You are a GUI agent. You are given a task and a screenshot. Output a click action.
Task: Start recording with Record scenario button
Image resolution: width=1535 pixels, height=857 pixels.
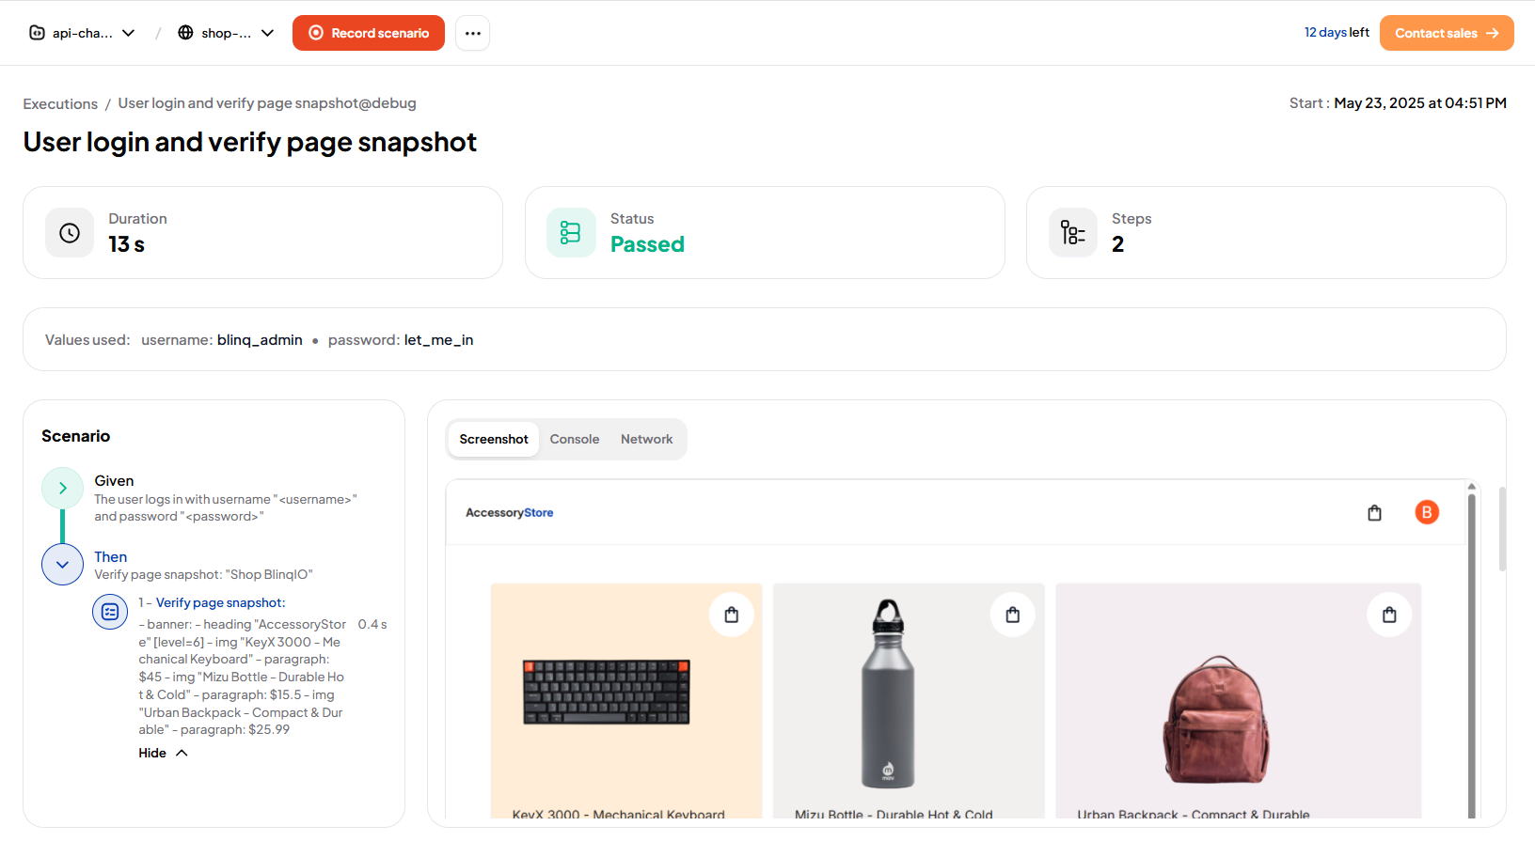[368, 32]
